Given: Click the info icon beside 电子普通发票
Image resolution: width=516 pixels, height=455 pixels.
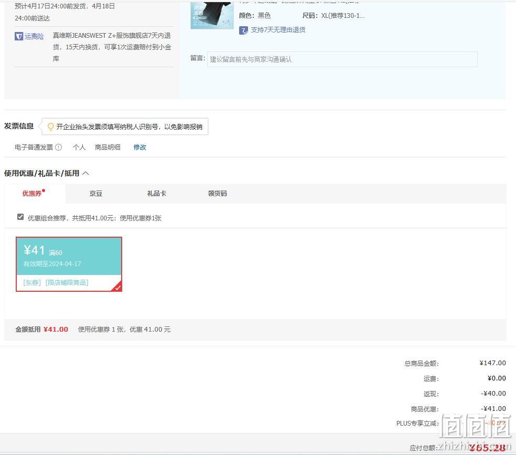Looking at the screenshot, I should [x=59, y=147].
